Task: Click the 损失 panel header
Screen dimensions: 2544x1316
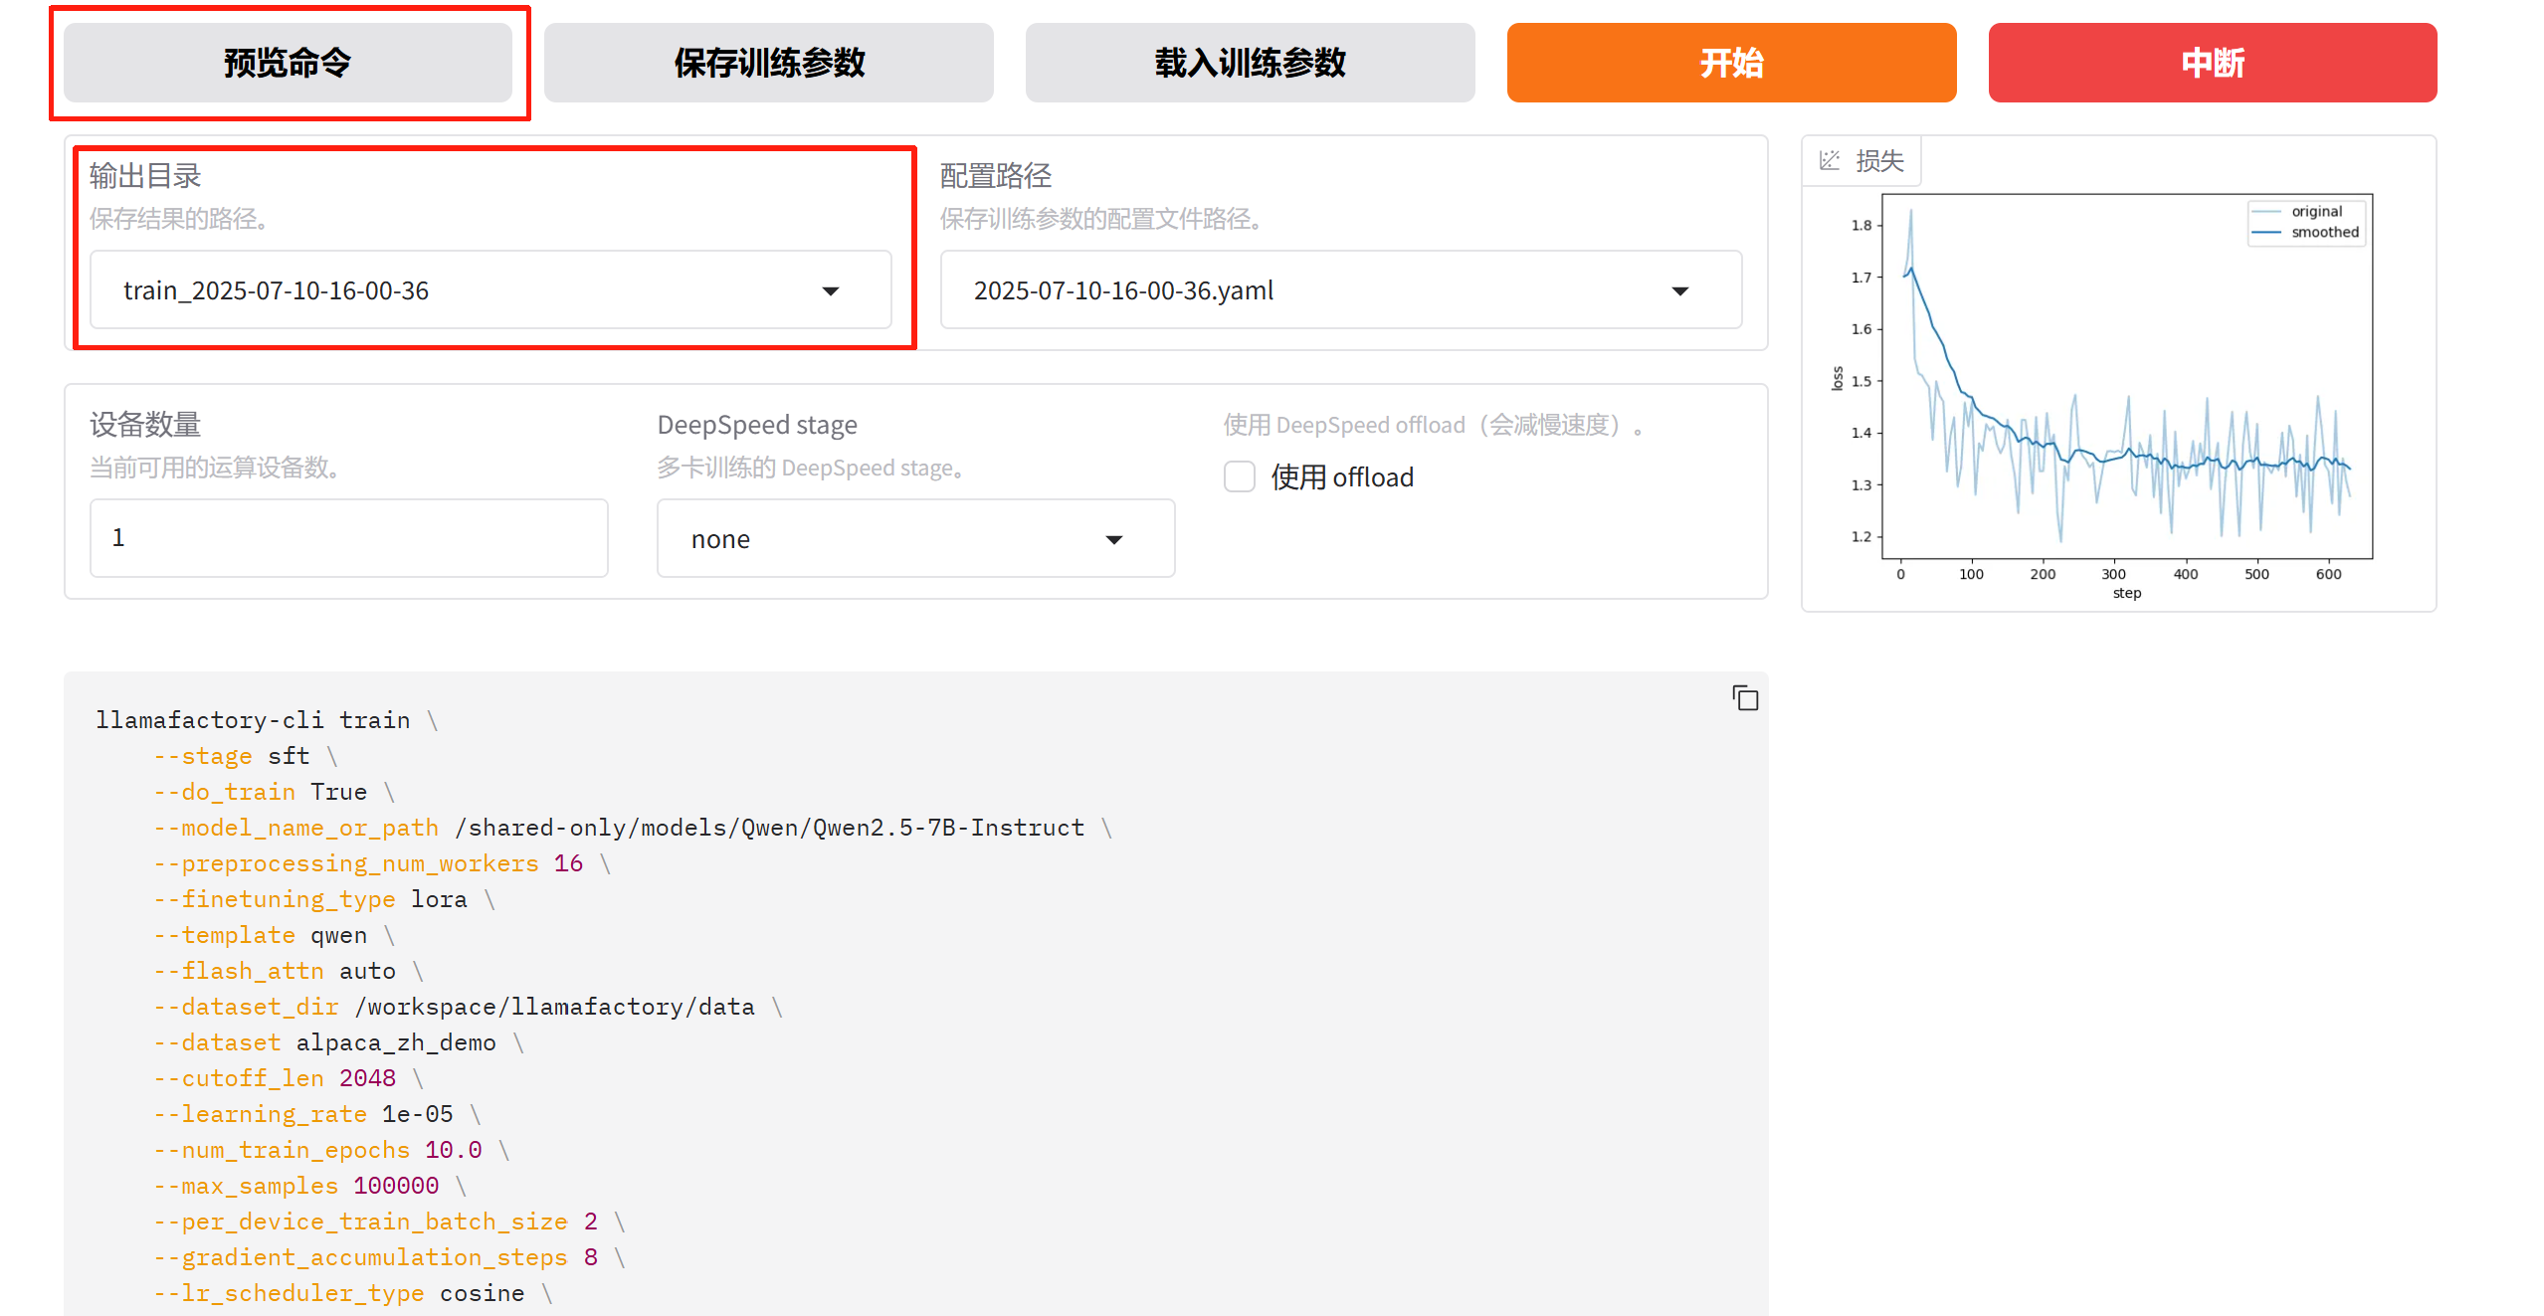Action: point(1862,161)
